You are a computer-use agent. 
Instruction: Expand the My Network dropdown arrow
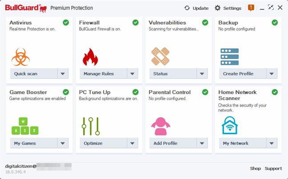(272, 143)
